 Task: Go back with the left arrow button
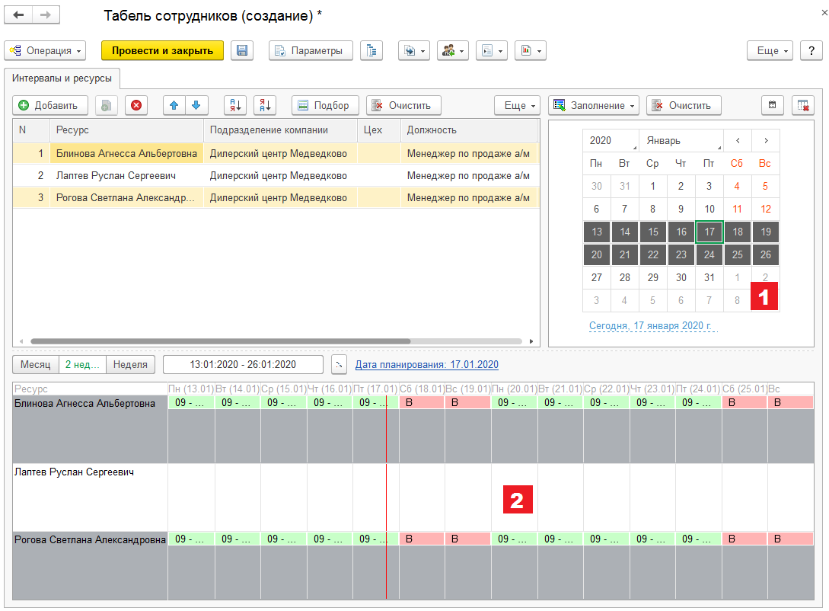[x=18, y=14]
